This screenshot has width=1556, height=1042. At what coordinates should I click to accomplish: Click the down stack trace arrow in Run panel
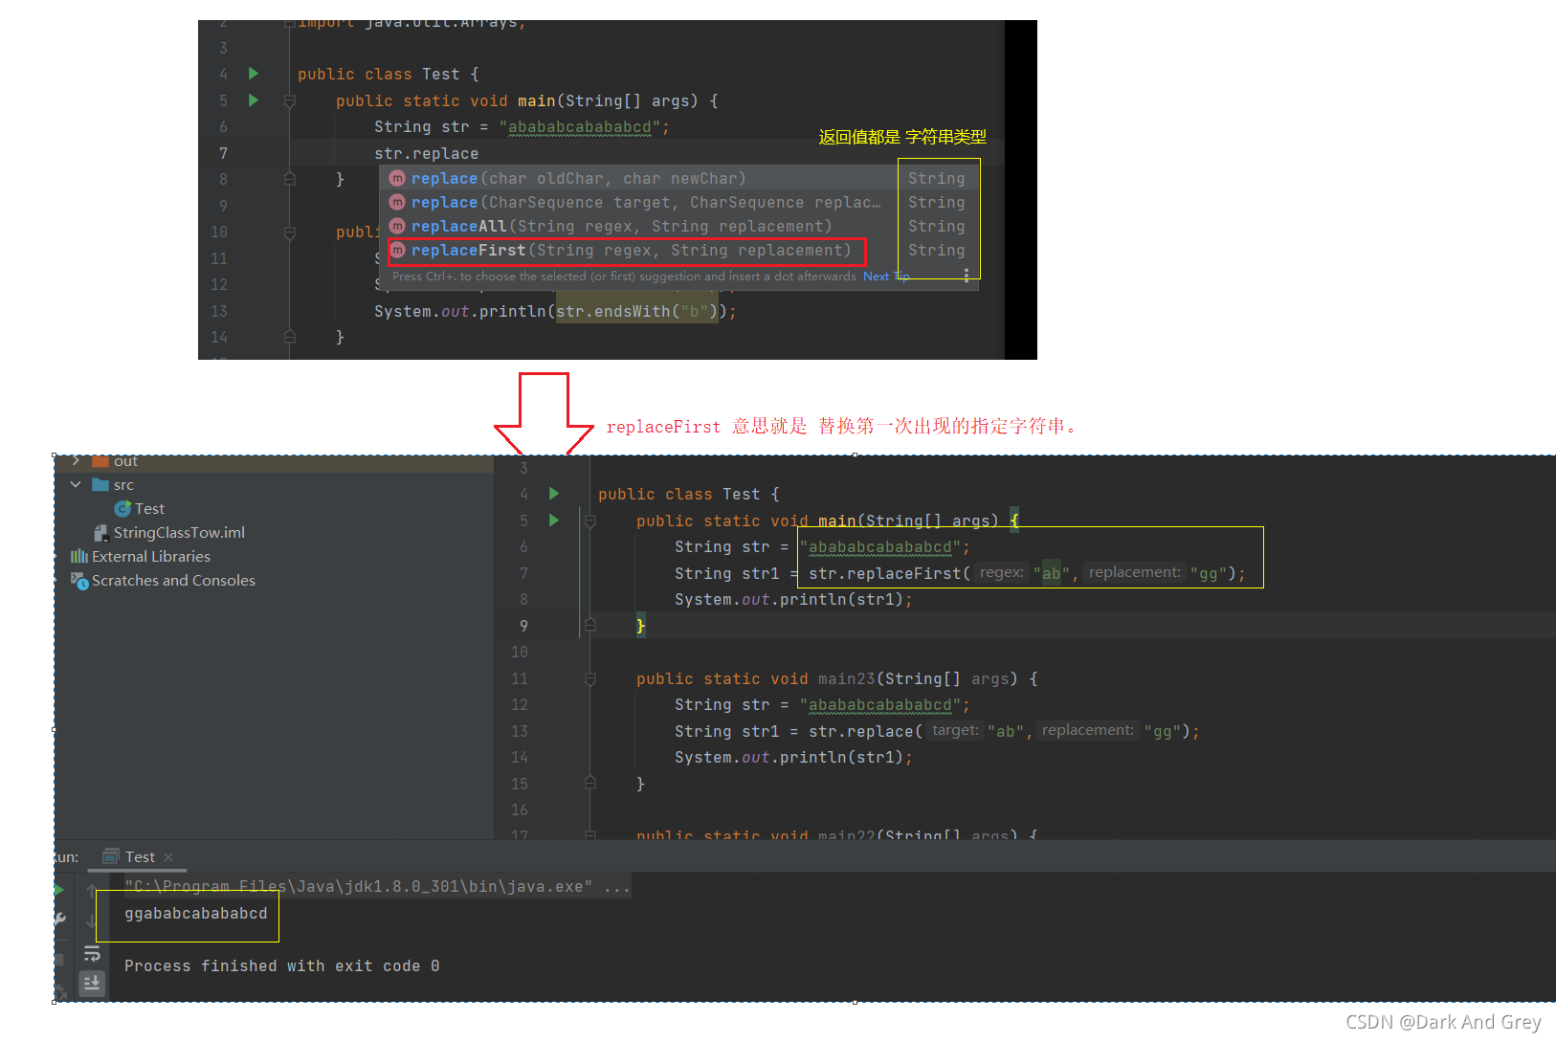tap(91, 921)
